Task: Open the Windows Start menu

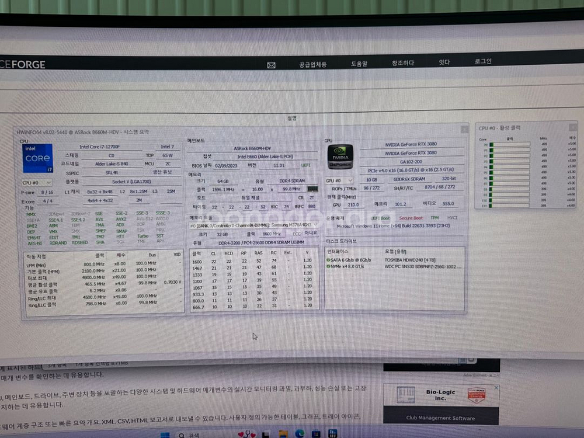Action: [x=165, y=434]
